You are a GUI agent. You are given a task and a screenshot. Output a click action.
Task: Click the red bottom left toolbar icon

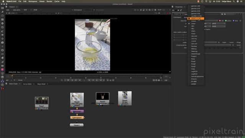2,89
